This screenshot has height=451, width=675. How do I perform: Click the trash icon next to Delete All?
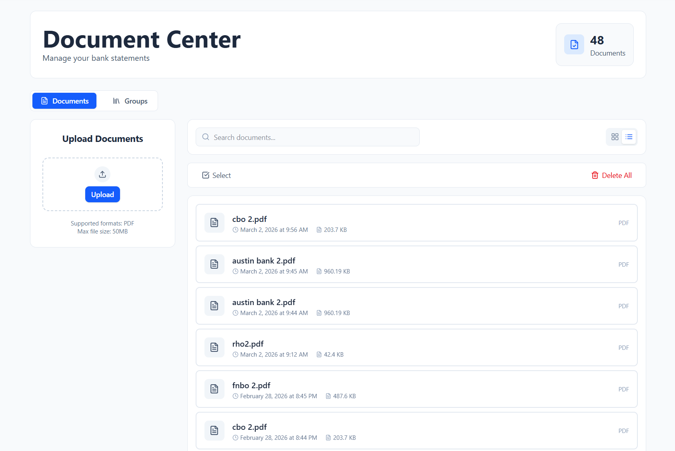pos(595,175)
